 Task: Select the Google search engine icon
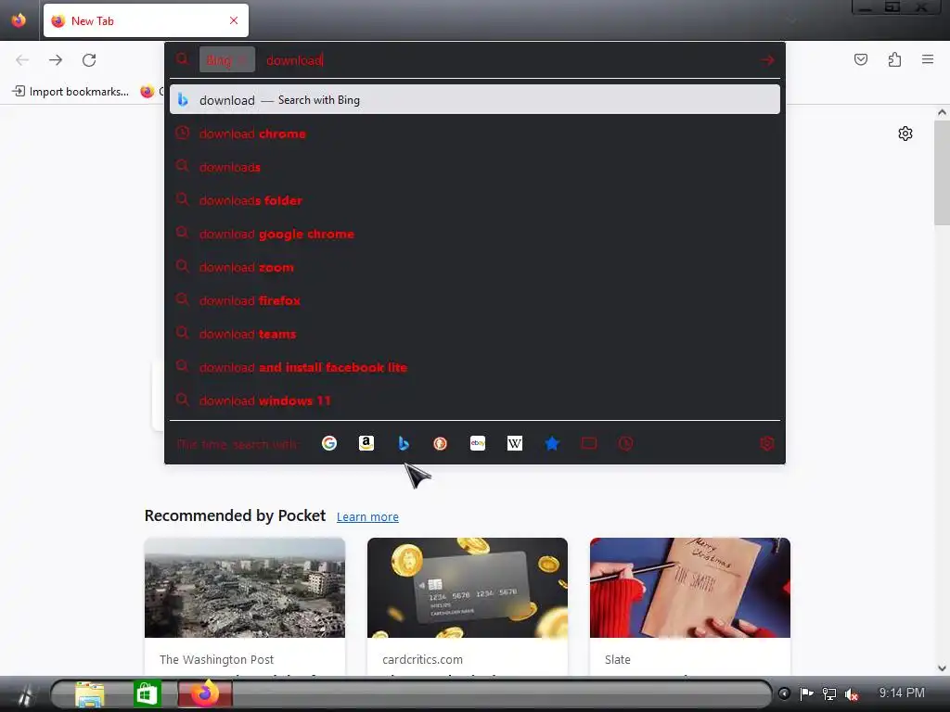pos(329,444)
